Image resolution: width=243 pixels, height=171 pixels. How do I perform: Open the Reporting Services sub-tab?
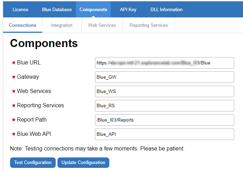pos(149,25)
